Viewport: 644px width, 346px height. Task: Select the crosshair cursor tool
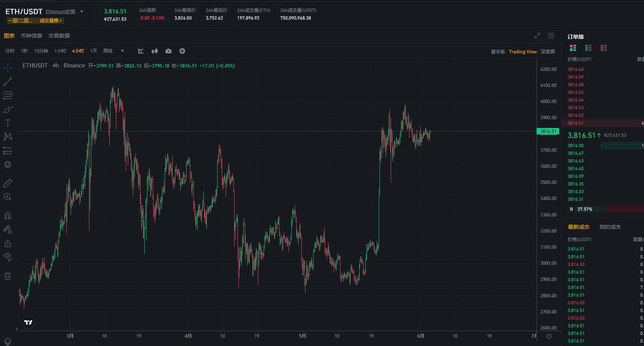[8, 68]
